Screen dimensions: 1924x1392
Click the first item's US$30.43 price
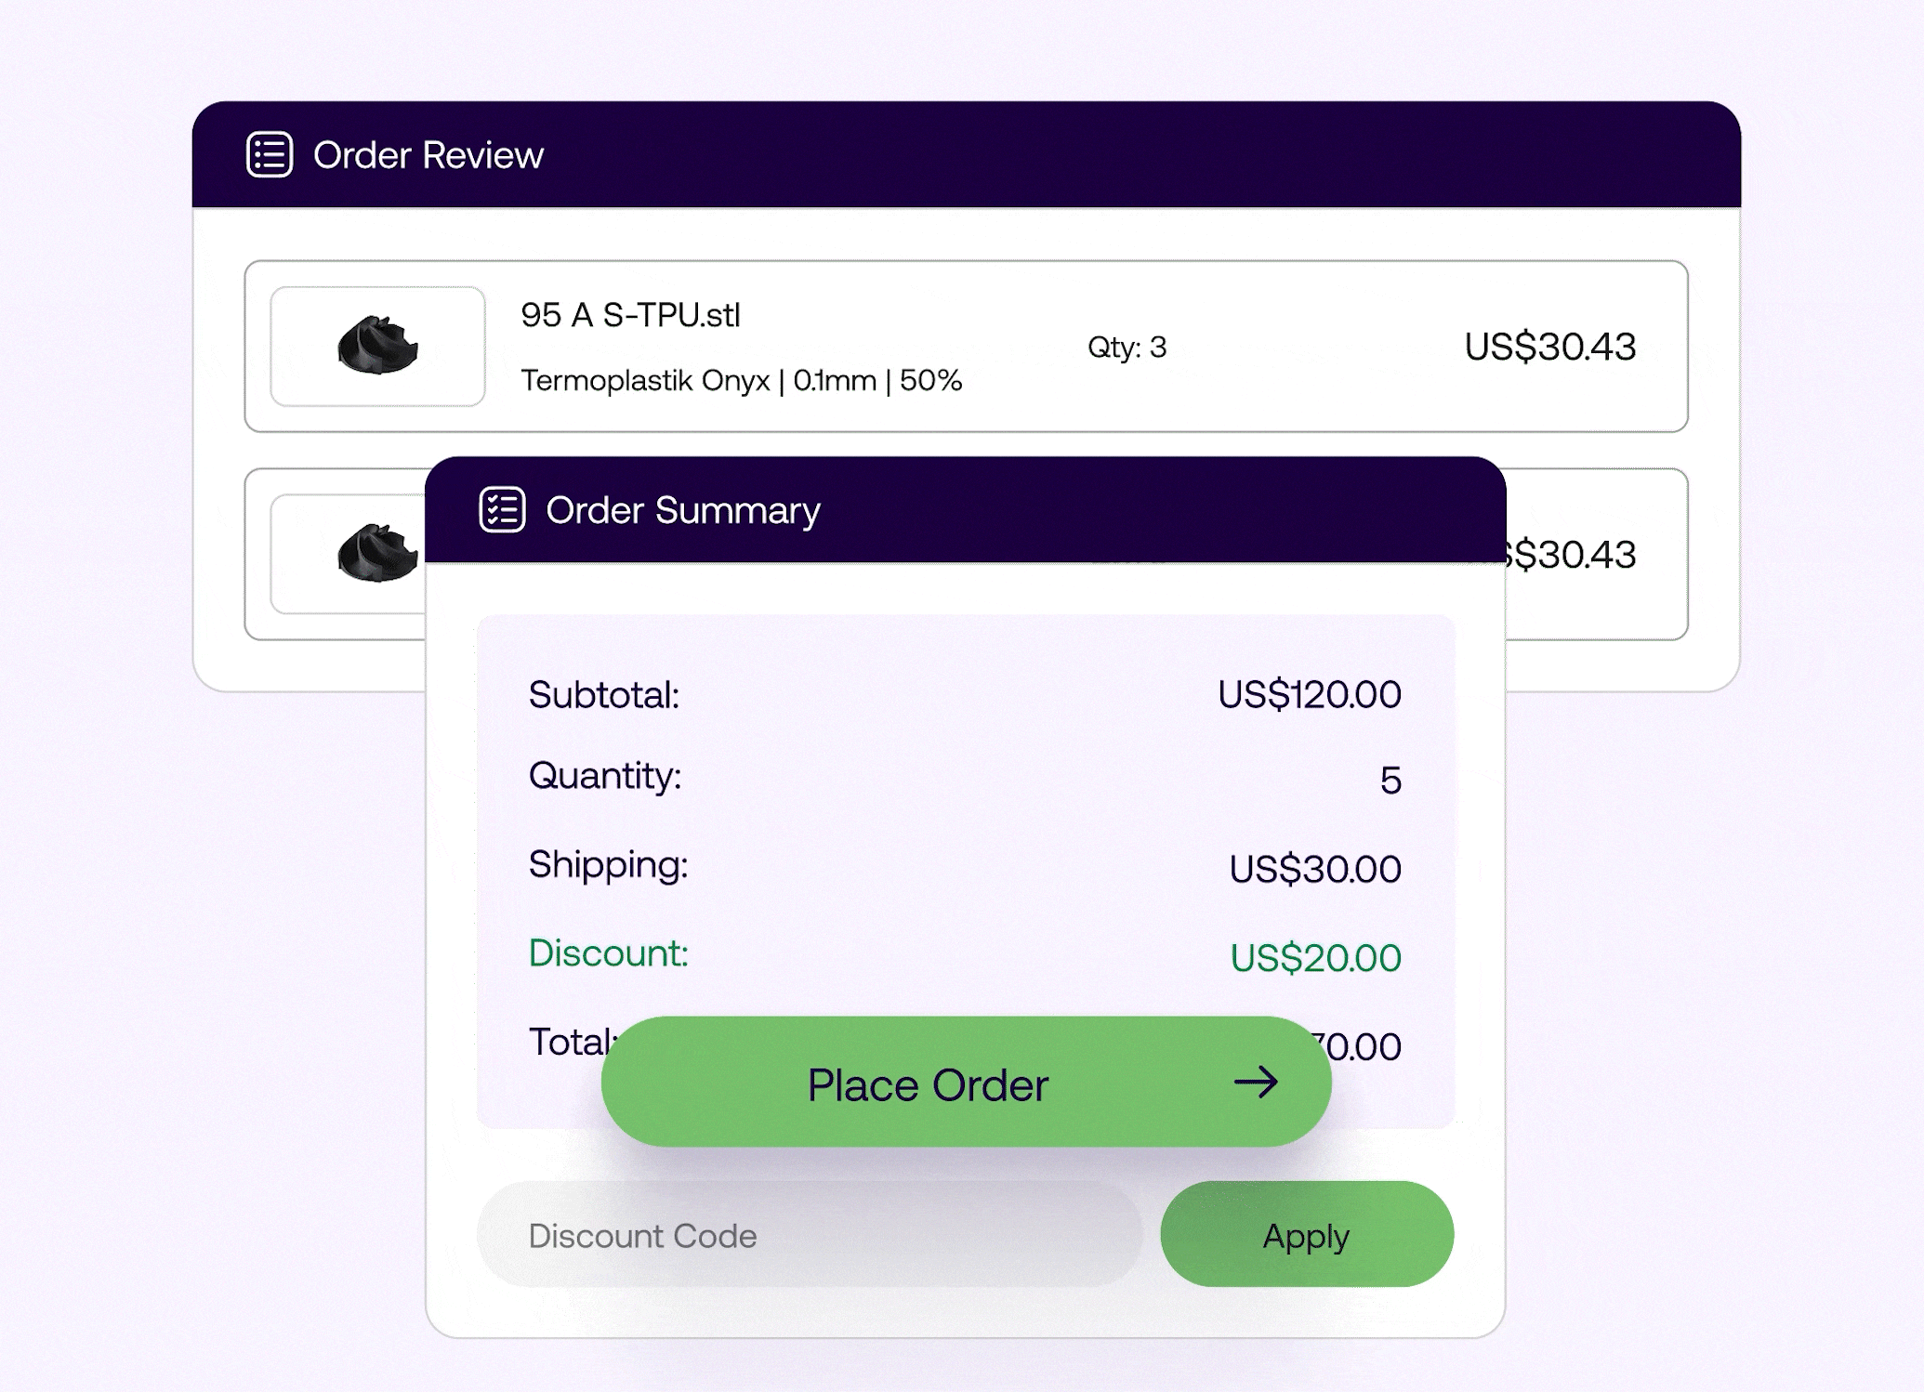1549,347
